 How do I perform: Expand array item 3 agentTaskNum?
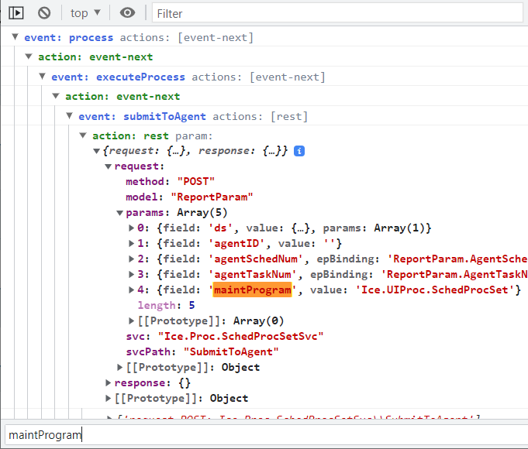pos(131,274)
